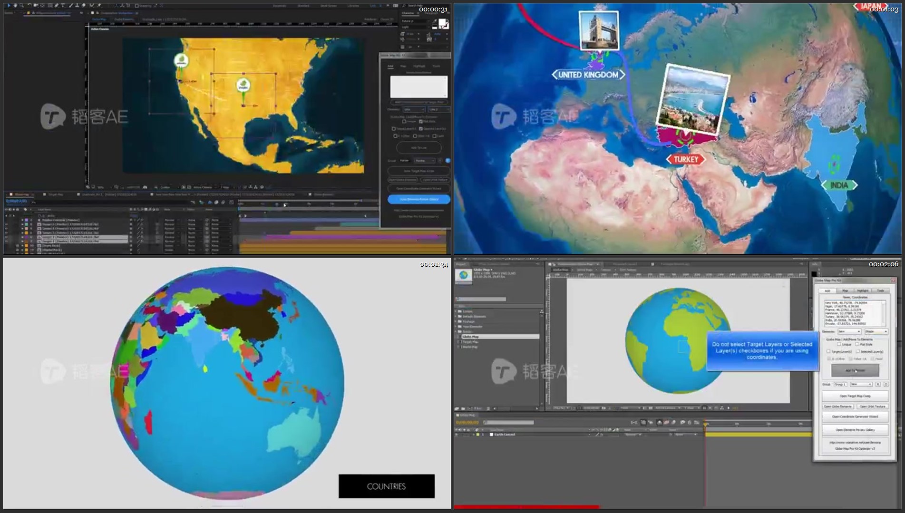Select the Type (T) tool in dark toolbar
The height and width of the screenshot is (513, 905).
pos(63,6)
